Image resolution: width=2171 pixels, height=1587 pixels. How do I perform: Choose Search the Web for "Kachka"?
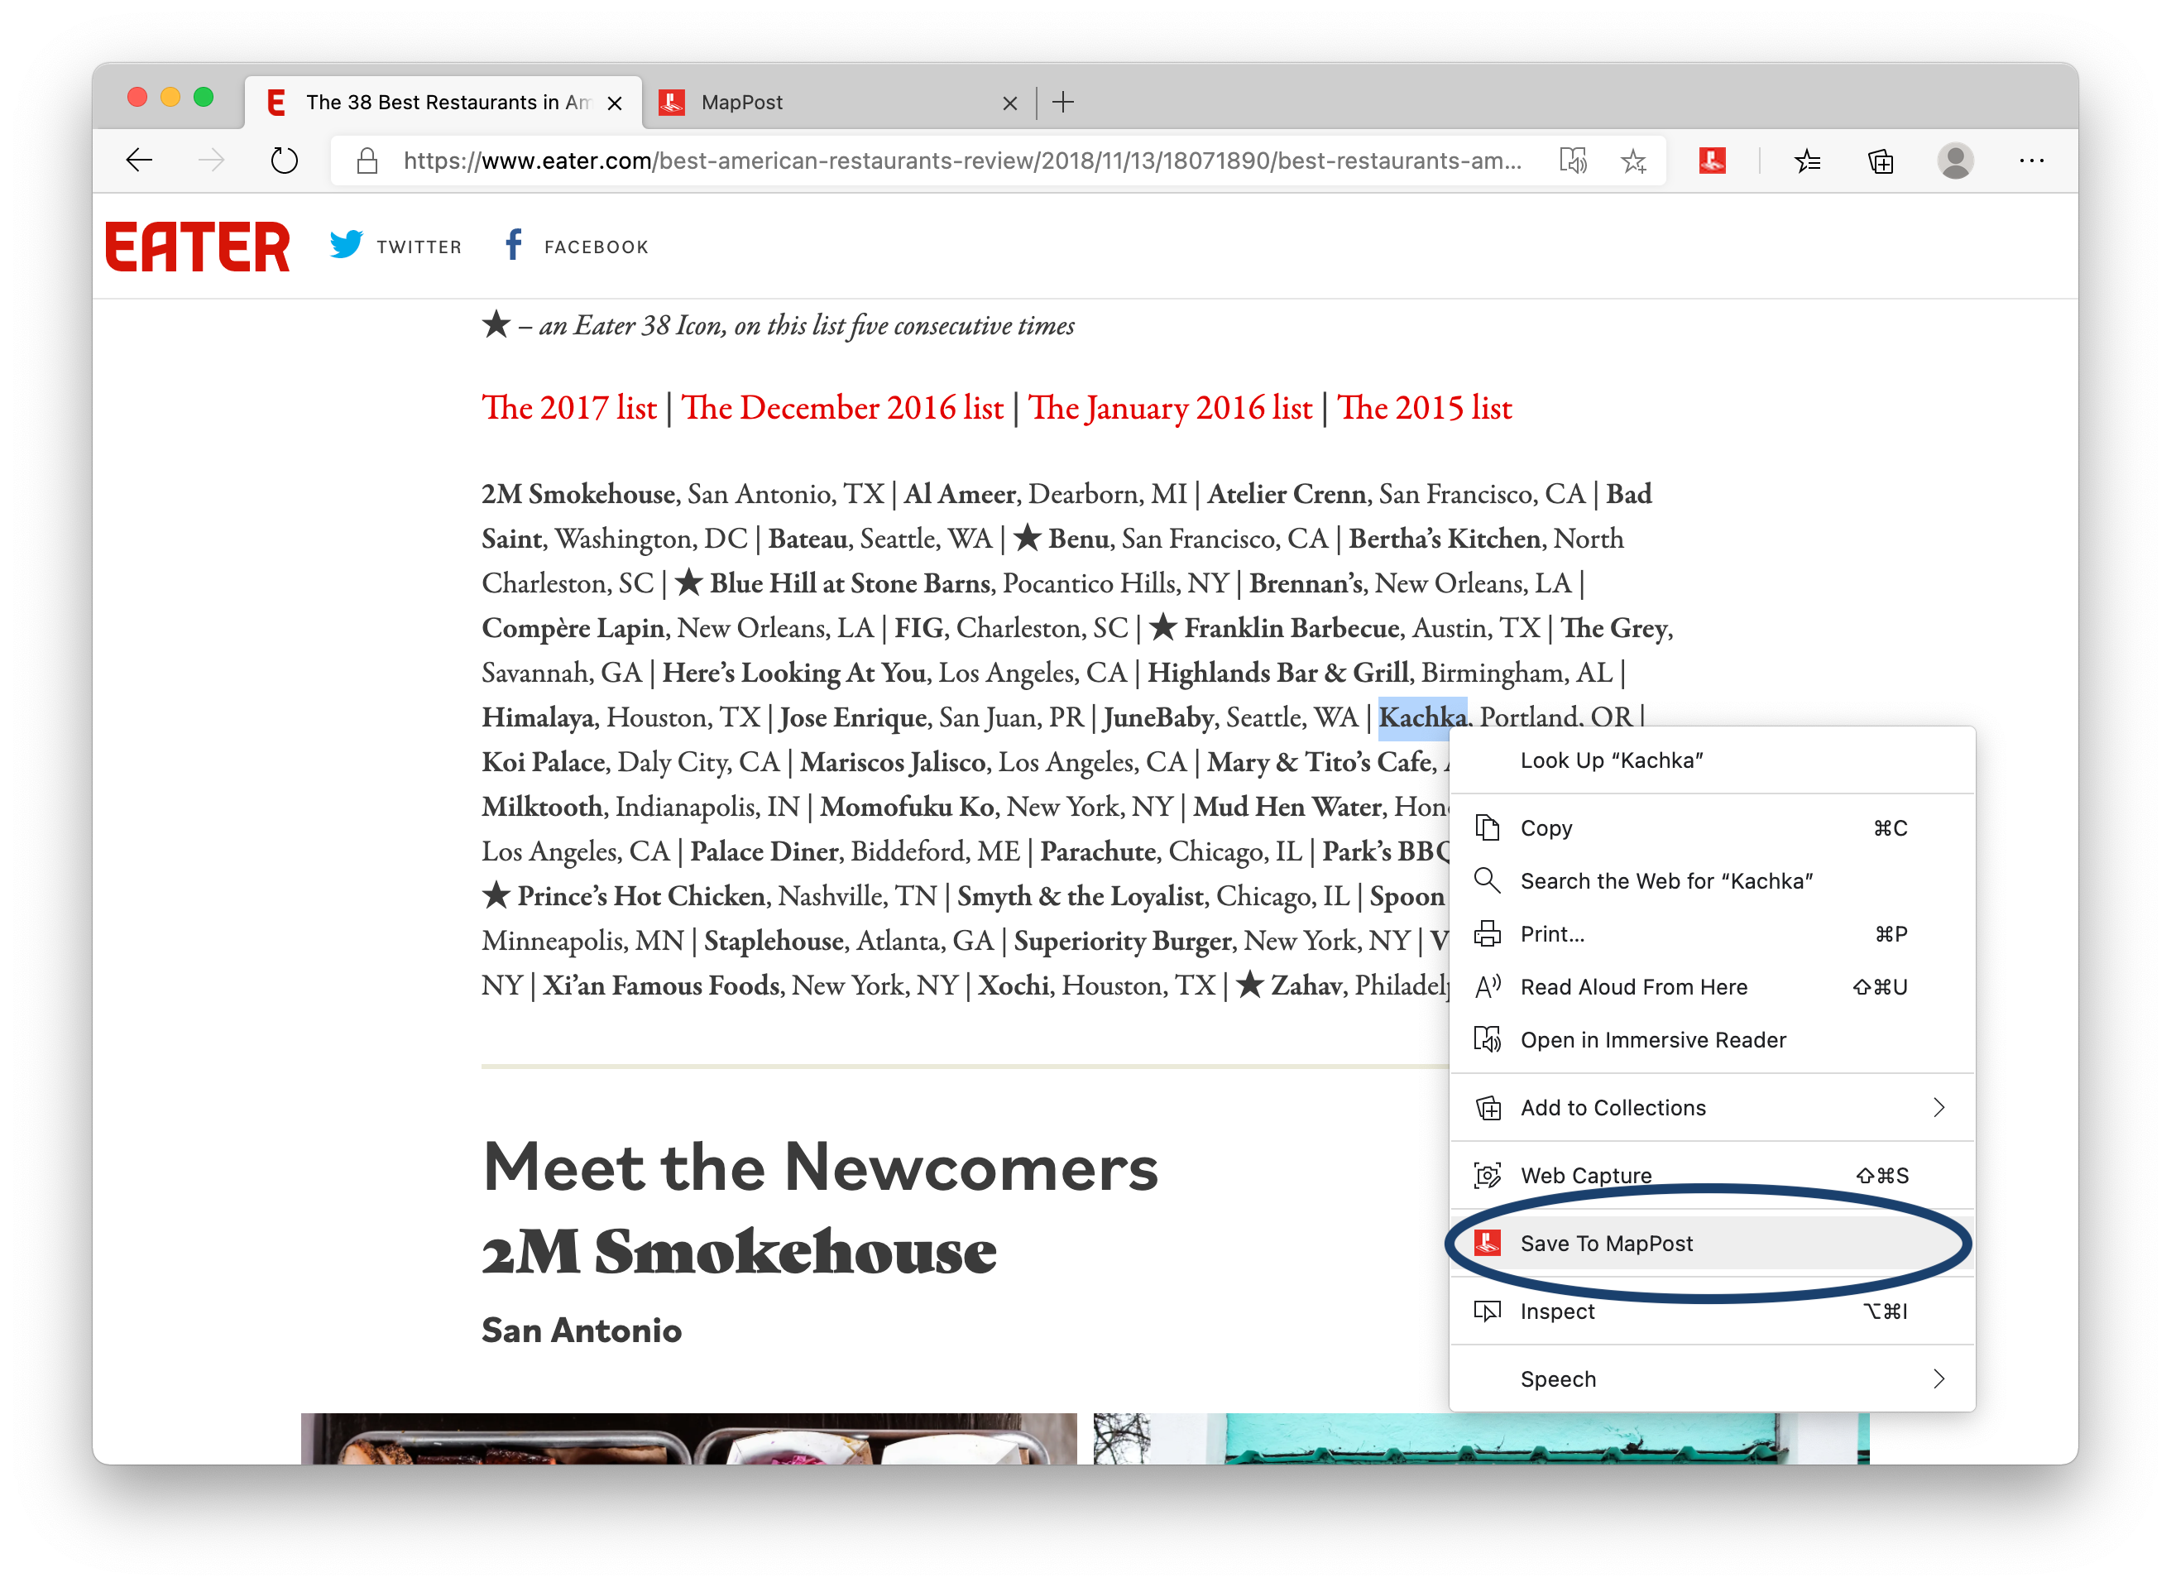click(x=1712, y=881)
